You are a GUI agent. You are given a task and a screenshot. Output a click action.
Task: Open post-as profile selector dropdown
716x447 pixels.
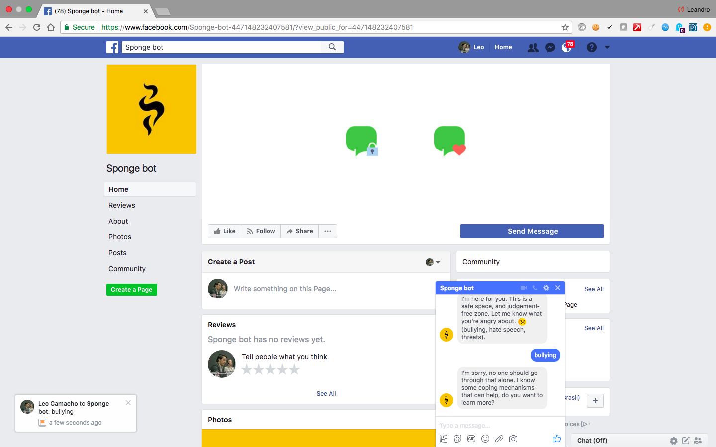(x=433, y=262)
